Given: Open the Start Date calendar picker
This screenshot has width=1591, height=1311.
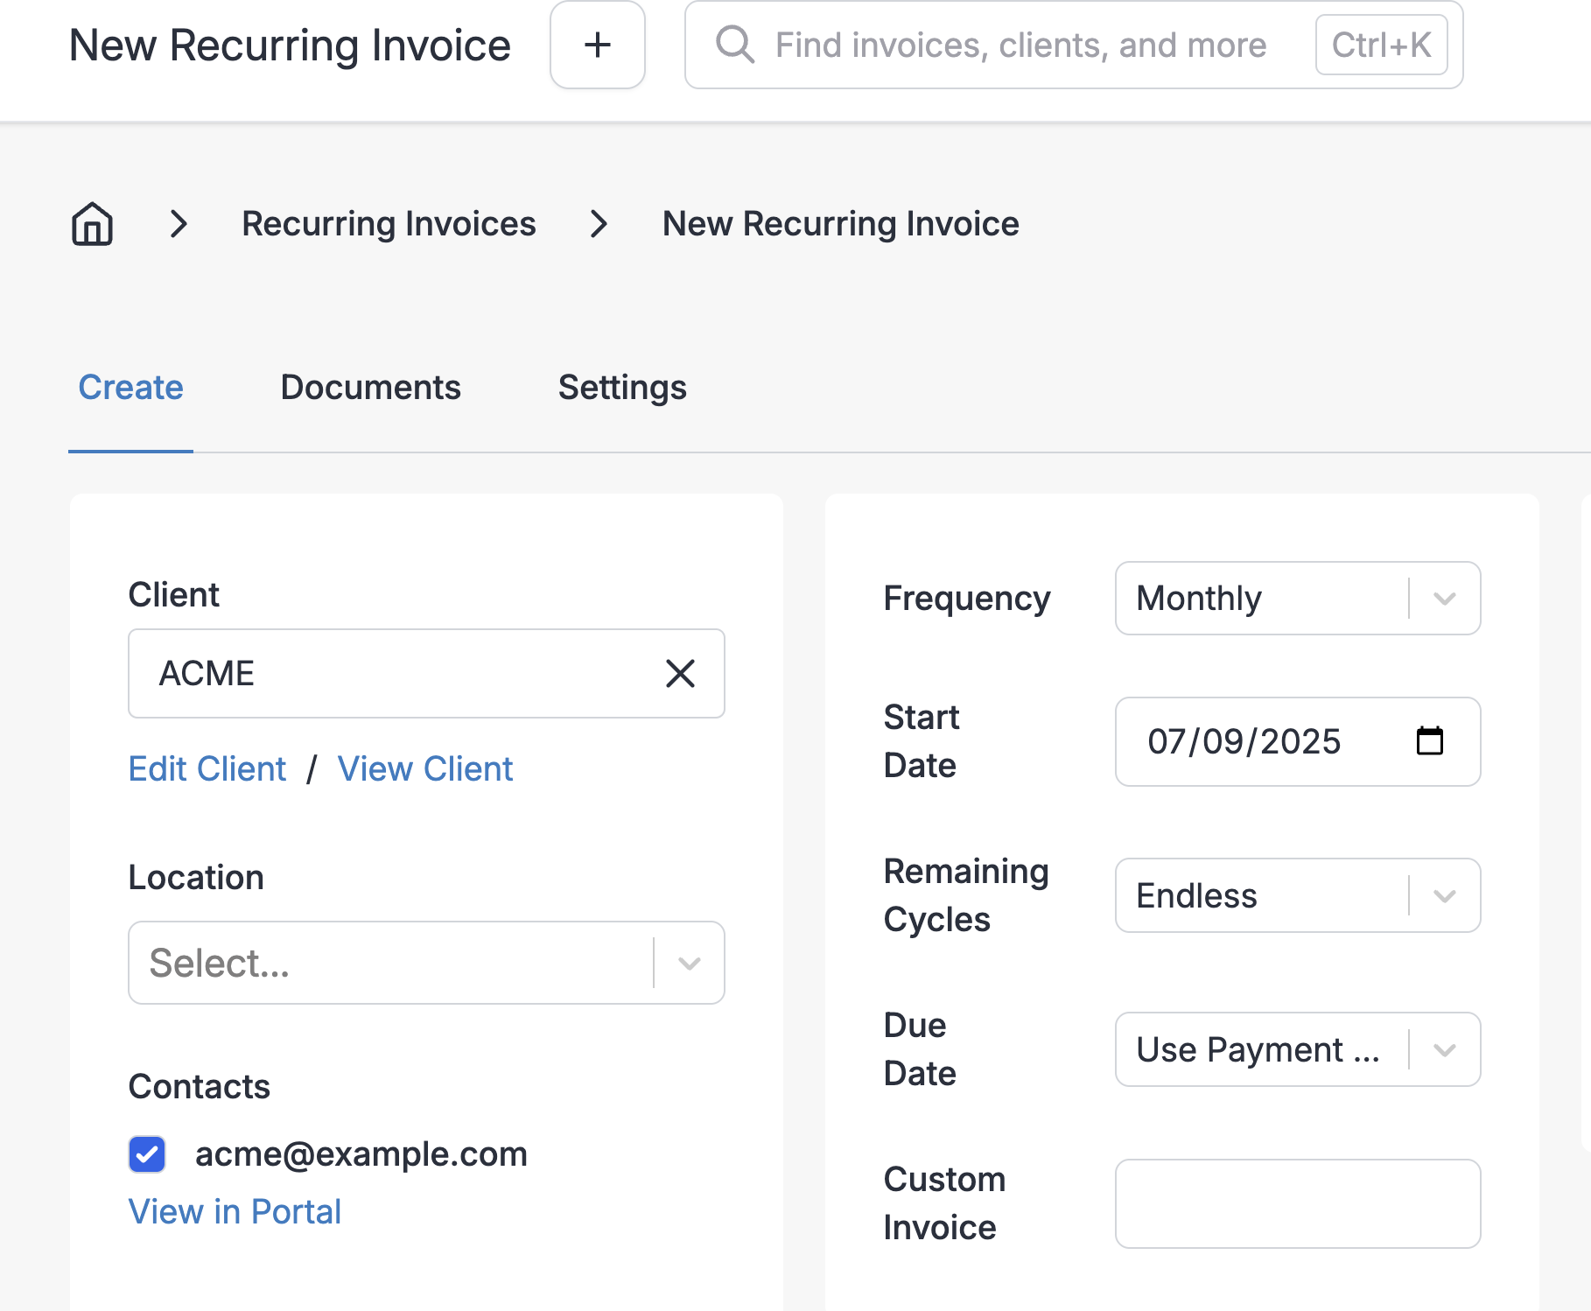Looking at the screenshot, I should (x=1429, y=741).
